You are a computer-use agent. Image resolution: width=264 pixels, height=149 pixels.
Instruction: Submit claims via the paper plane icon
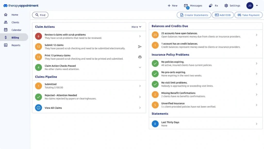coord(140,47)
